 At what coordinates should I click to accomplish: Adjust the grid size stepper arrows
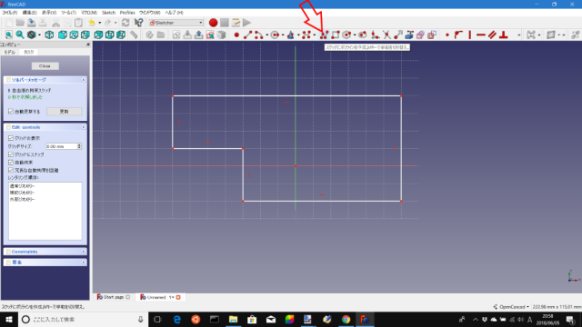point(79,146)
